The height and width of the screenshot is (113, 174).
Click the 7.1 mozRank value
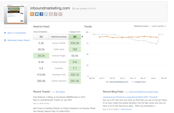[75, 68]
